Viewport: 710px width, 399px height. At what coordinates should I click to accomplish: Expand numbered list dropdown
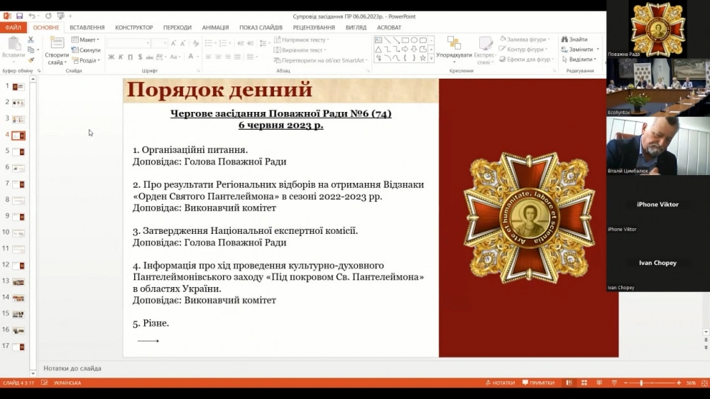click(229, 43)
